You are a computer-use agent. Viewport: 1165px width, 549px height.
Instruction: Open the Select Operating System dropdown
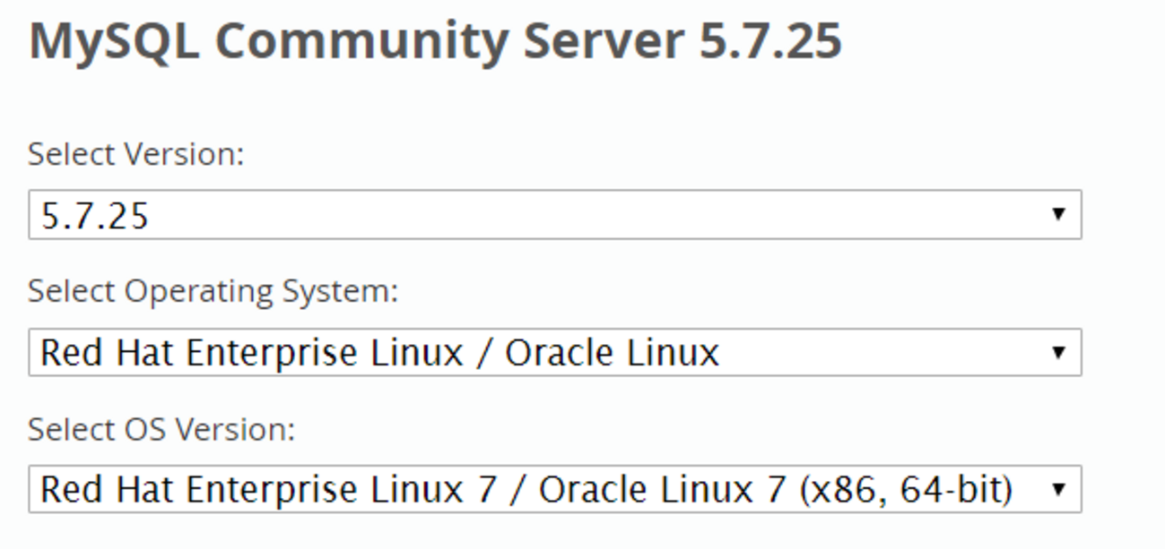[x=555, y=352]
